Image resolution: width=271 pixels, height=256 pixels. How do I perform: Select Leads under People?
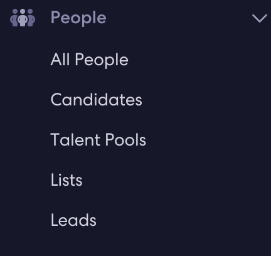[x=73, y=220]
